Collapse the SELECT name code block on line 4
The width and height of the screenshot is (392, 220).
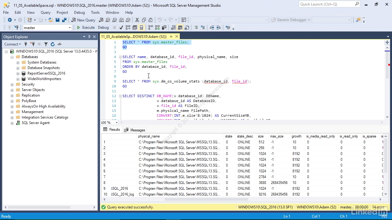(x=120, y=57)
